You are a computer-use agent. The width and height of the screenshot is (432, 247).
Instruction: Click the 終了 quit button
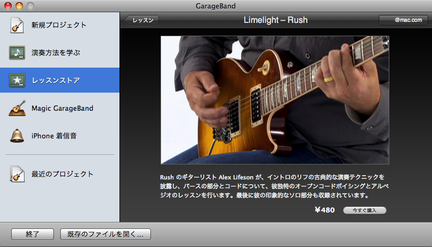pyautogui.click(x=33, y=234)
